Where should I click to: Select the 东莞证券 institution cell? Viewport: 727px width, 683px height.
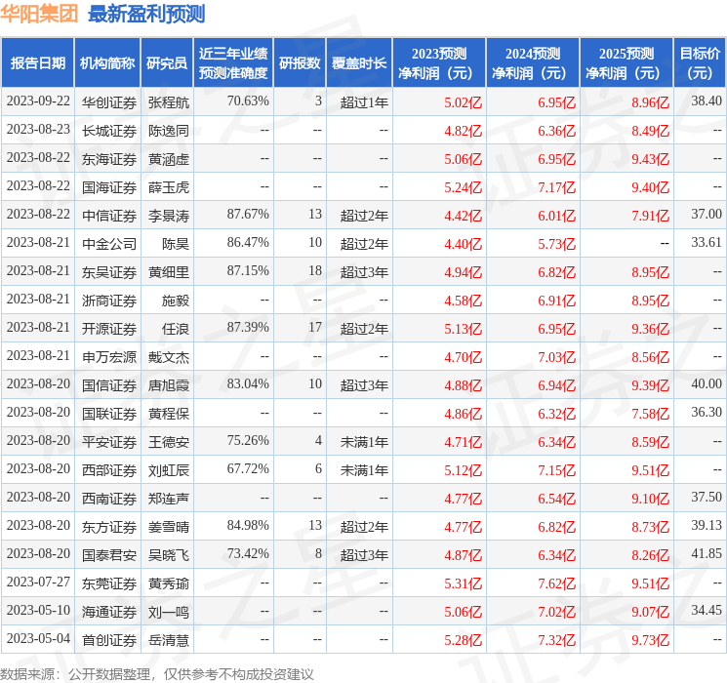tap(109, 583)
